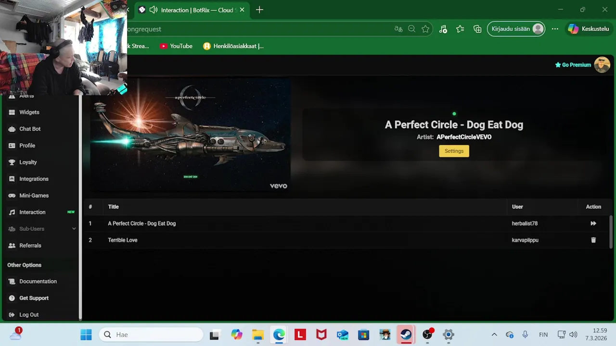
Task: Open Steam from the taskbar
Action: [x=406, y=334]
